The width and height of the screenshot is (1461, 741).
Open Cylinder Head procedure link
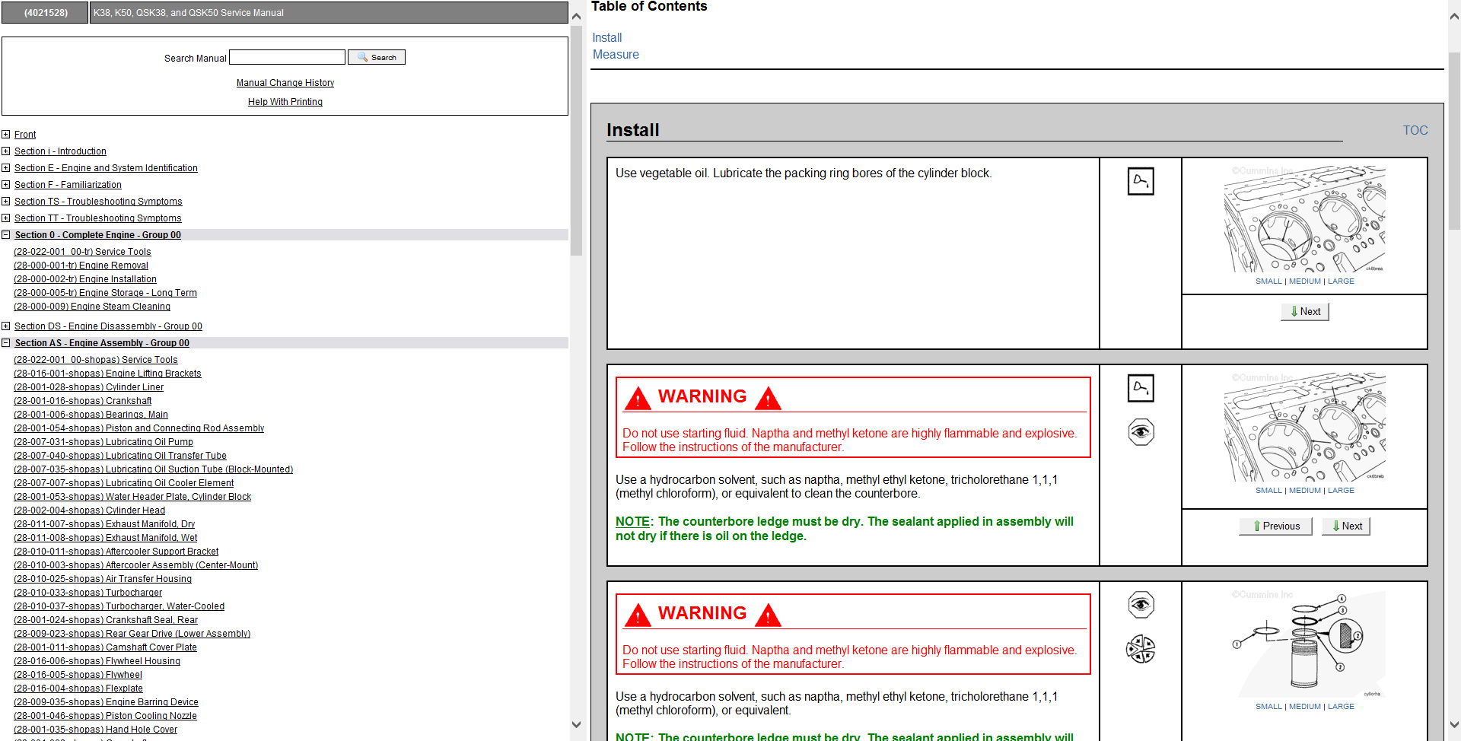click(89, 510)
